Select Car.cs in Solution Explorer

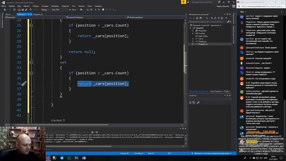[x=201, y=39]
